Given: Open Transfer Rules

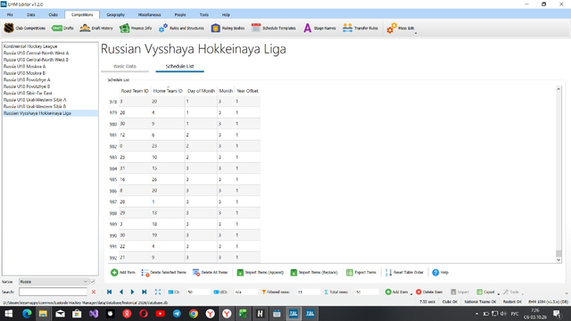Looking at the screenshot, I should click(360, 28).
